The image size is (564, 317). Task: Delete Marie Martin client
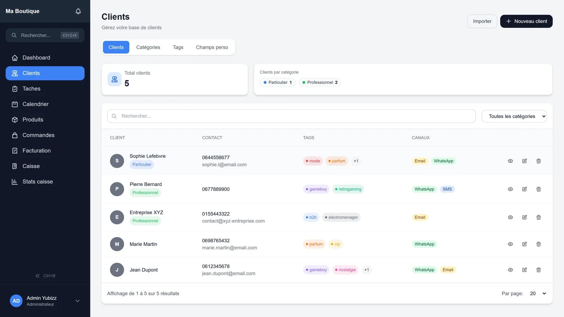[539, 244]
